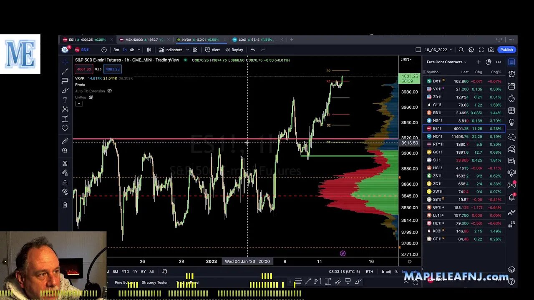Open the calendar icon in right sidebar
This screenshot has height=300, width=534.
coord(511,111)
